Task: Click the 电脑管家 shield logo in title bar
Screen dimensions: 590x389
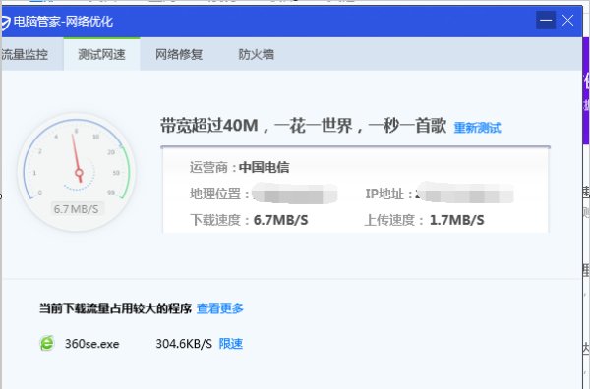Action: [5, 23]
